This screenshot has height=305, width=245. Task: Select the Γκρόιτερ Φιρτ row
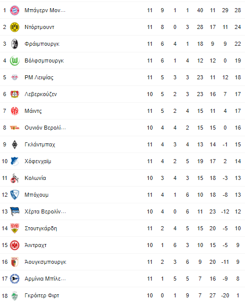[x=123, y=295]
